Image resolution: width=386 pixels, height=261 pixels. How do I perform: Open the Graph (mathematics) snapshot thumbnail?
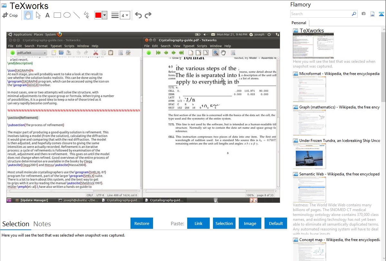click(x=309, y=123)
